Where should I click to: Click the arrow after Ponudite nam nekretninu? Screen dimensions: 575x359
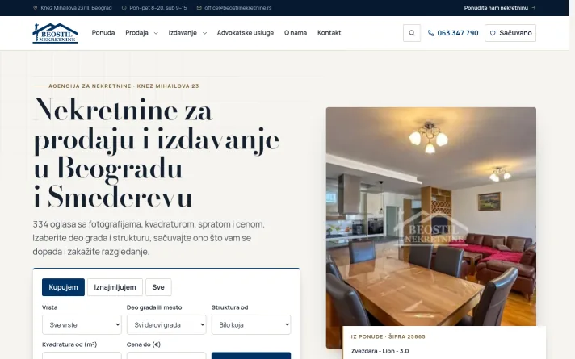[x=534, y=8]
